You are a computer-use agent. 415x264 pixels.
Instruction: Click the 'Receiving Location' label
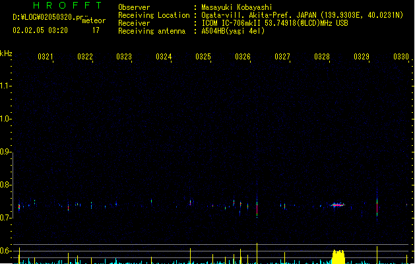click(154, 15)
